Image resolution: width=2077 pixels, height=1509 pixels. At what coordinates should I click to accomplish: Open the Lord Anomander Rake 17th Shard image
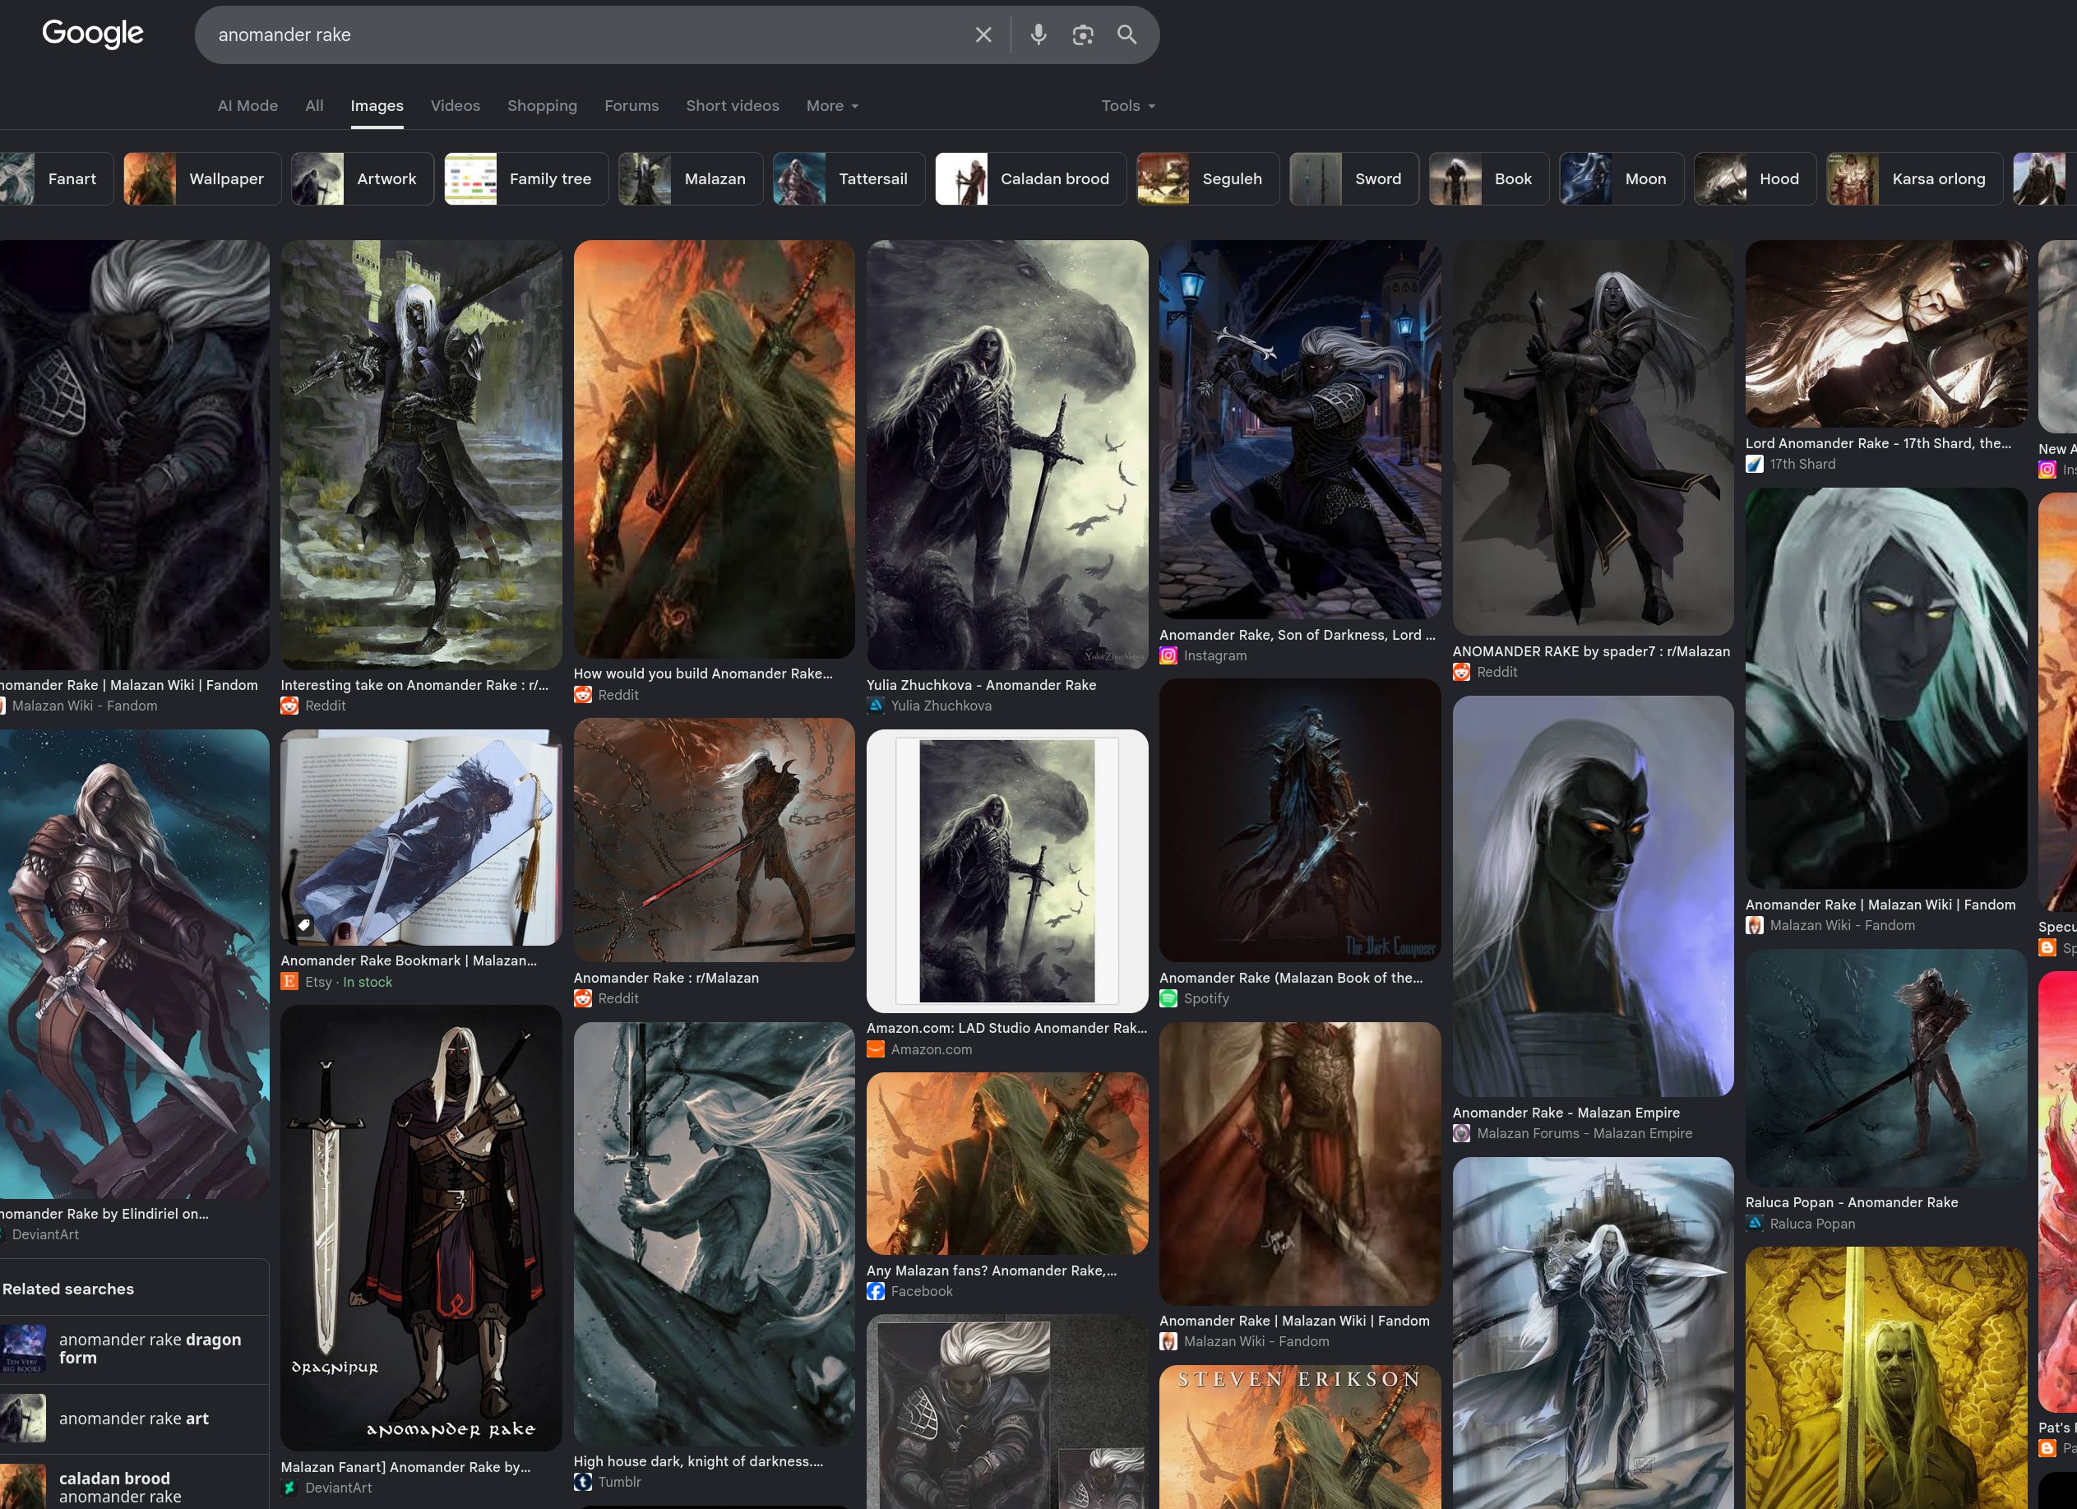pos(1886,333)
